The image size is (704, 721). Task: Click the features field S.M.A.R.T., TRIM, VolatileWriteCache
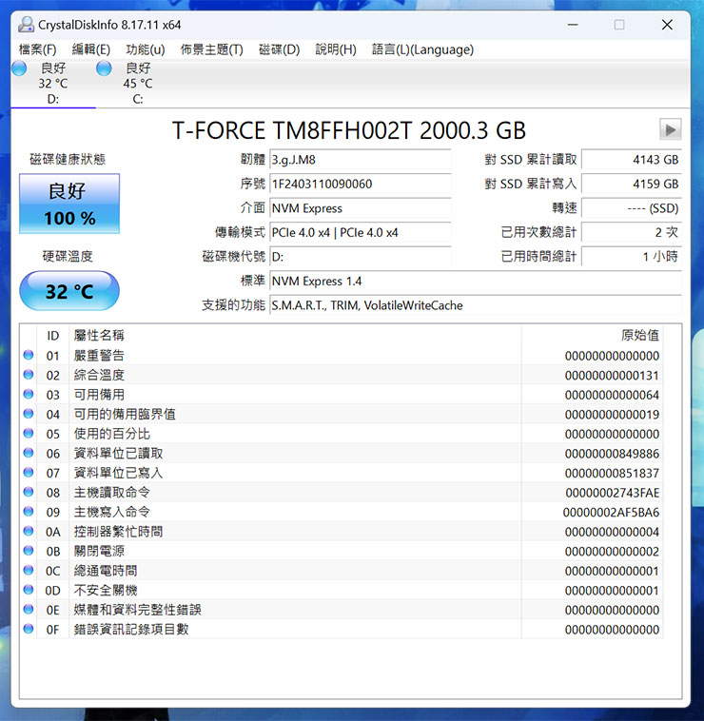click(476, 305)
